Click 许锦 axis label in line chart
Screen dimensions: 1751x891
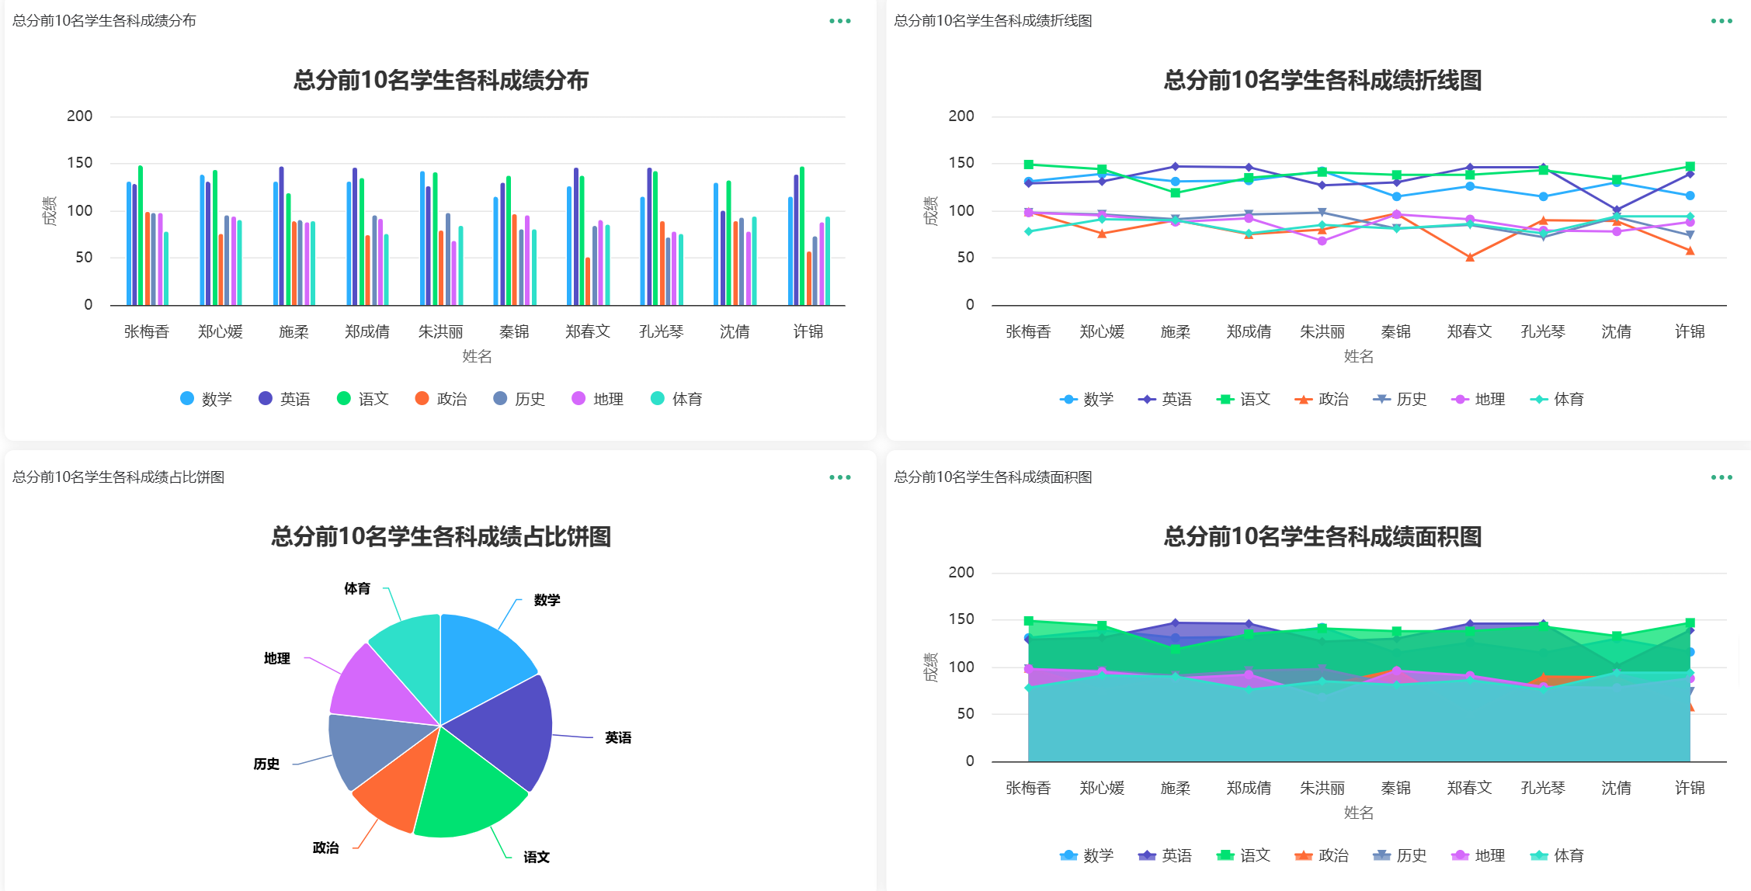click(1689, 331)
